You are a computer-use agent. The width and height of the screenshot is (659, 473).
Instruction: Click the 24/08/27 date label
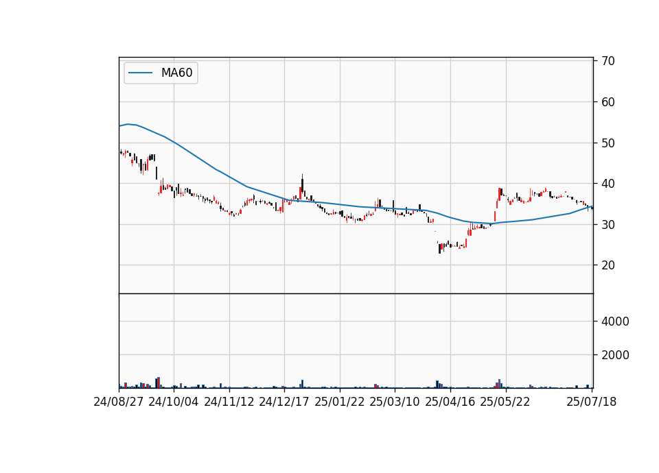(x=119, y=402)
